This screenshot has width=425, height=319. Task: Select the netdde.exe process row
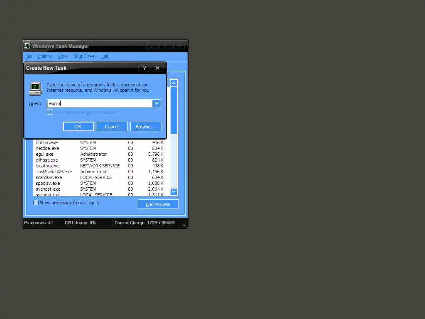coord(100,148)
